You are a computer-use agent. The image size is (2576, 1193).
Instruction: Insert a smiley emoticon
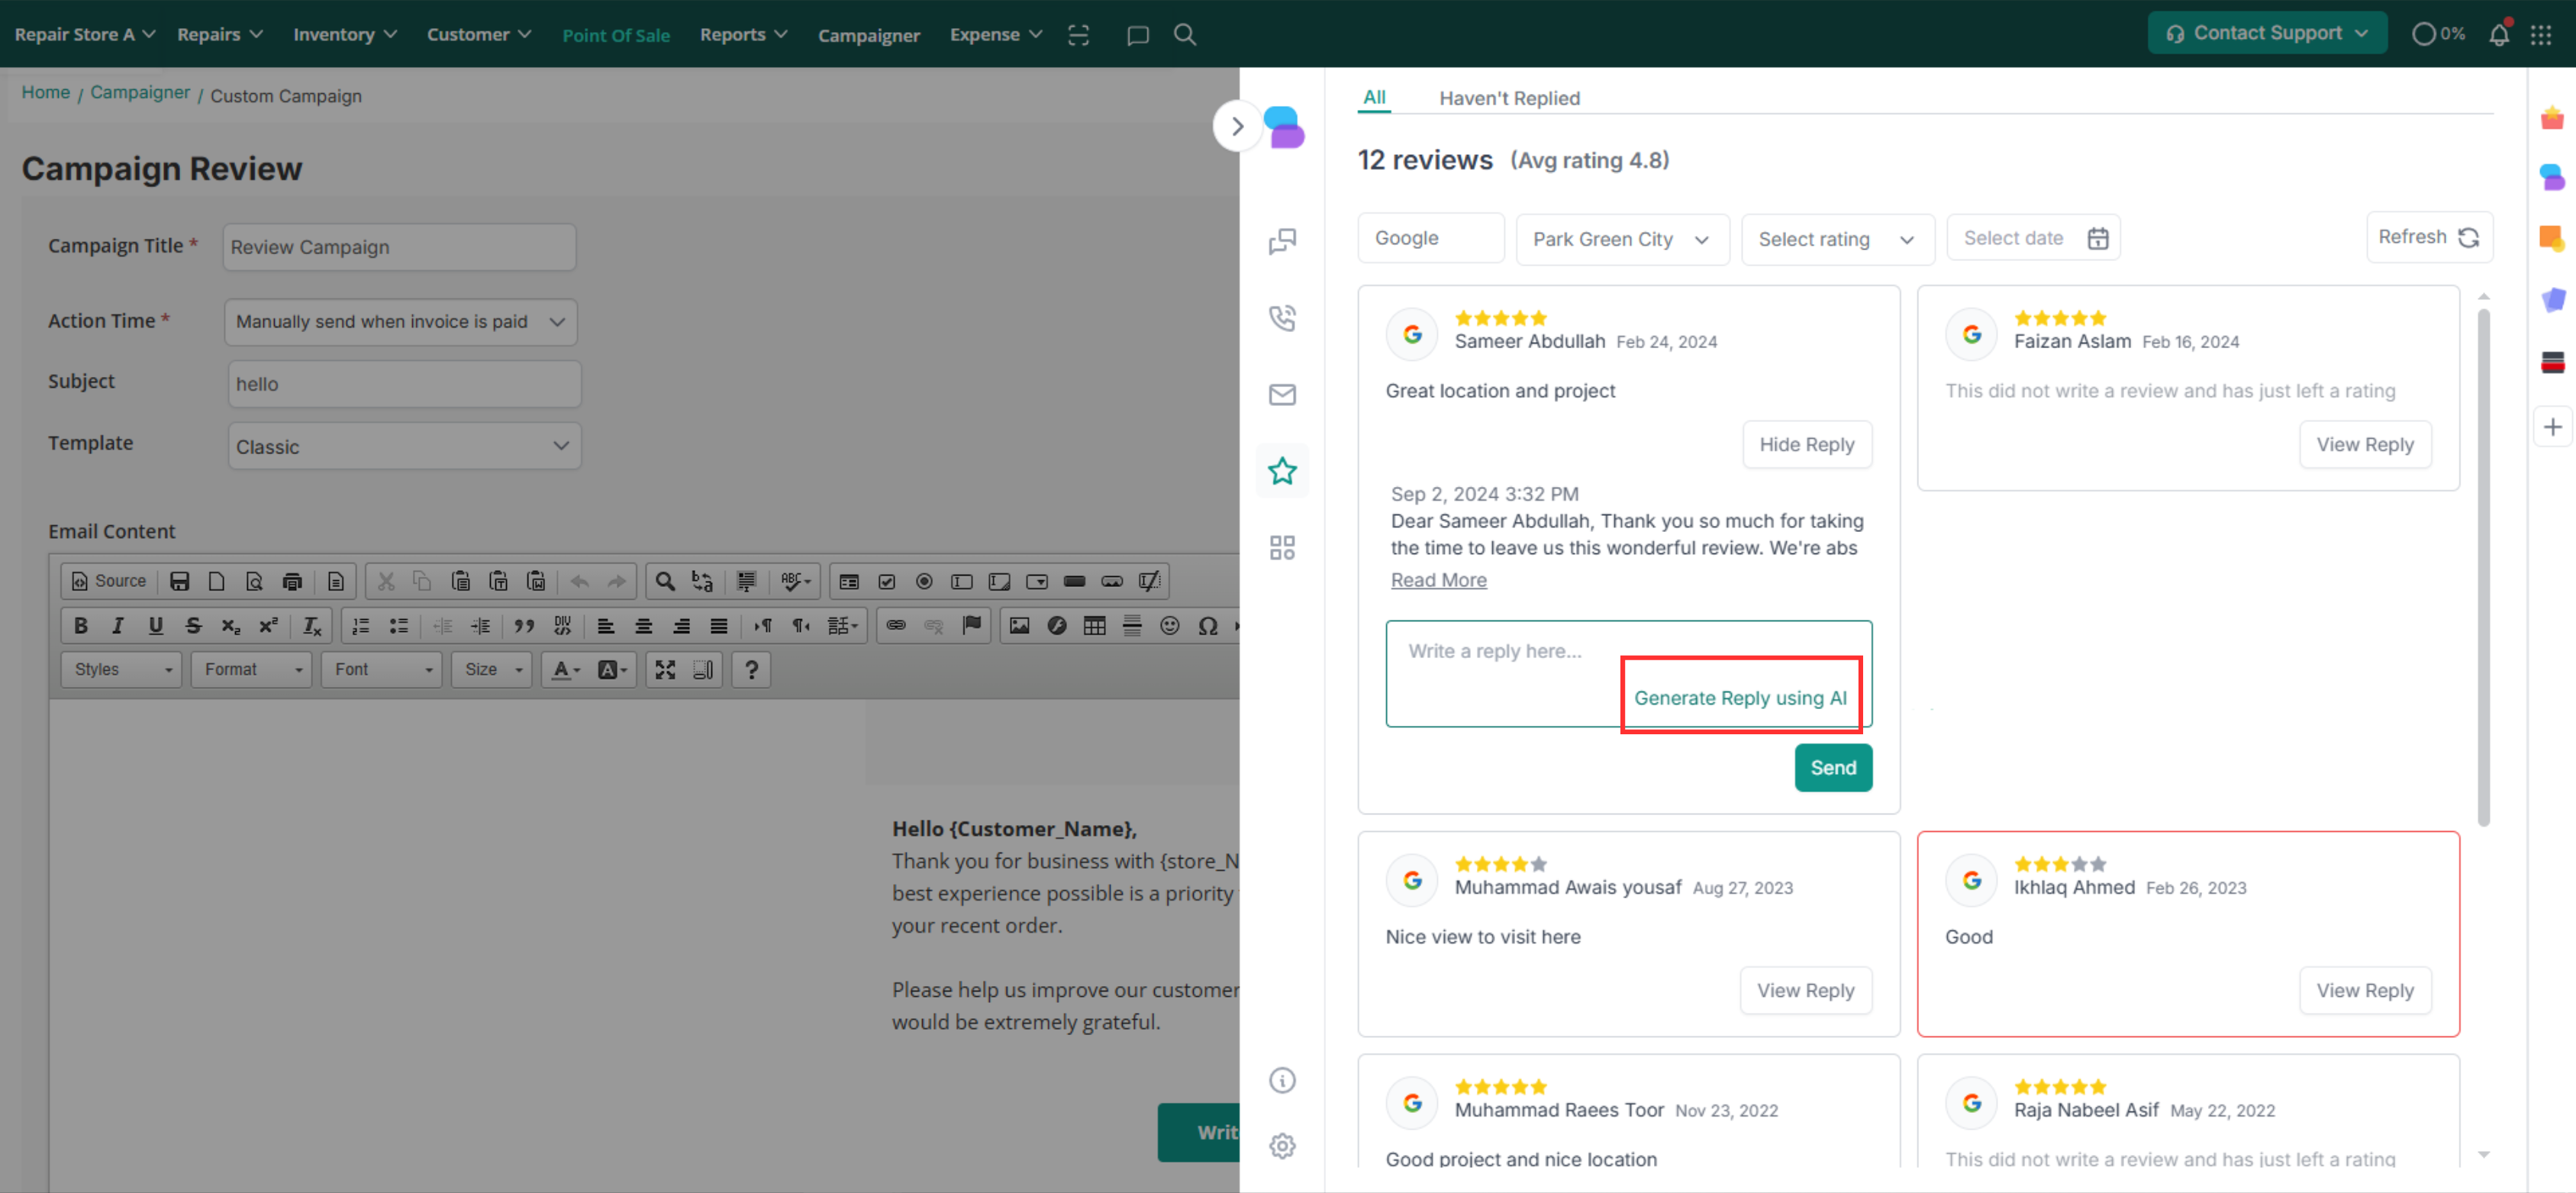coord(1170,626)
